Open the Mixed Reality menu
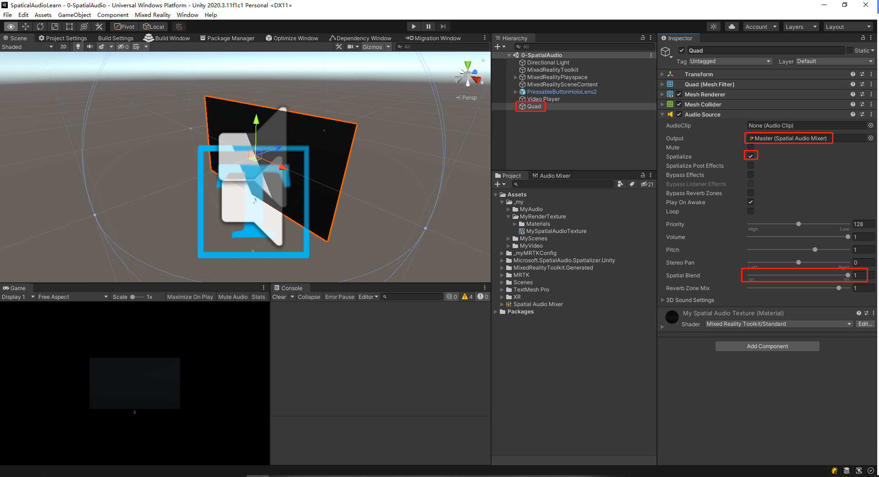 (153, 15)
